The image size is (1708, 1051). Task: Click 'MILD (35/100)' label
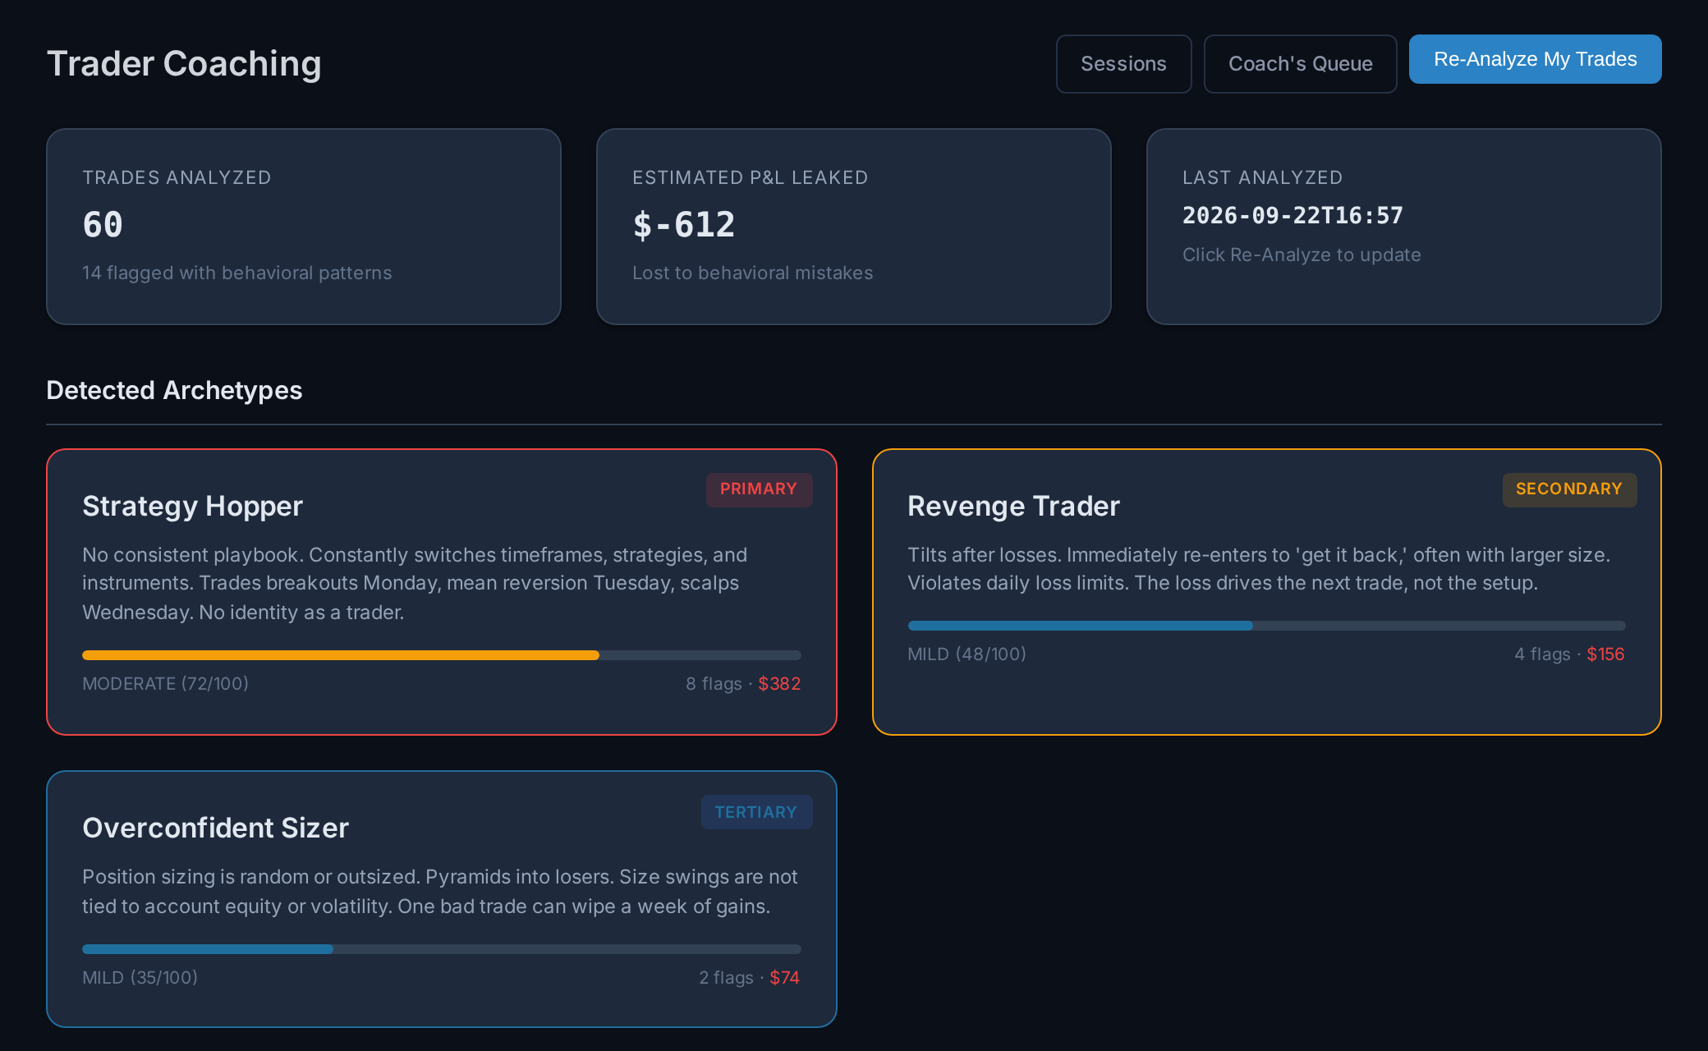[140, 978]
